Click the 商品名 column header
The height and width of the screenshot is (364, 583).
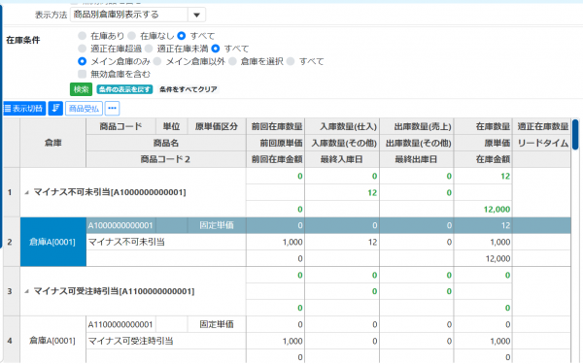[166, 143]
